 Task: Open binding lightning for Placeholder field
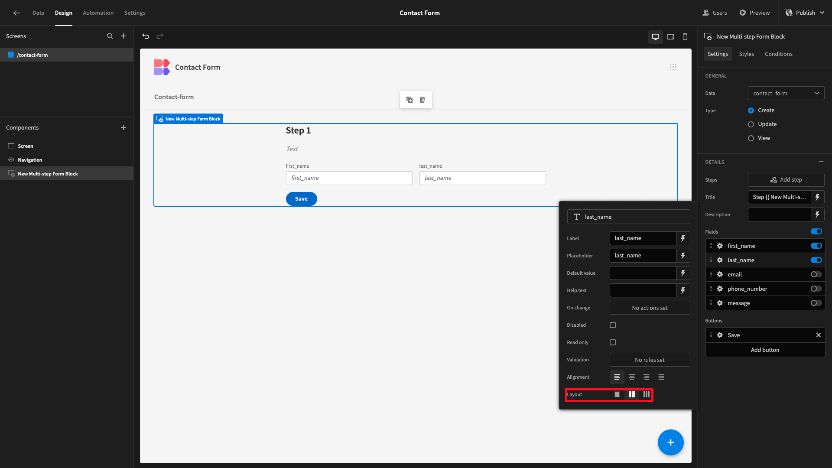(x=683, y=256)
